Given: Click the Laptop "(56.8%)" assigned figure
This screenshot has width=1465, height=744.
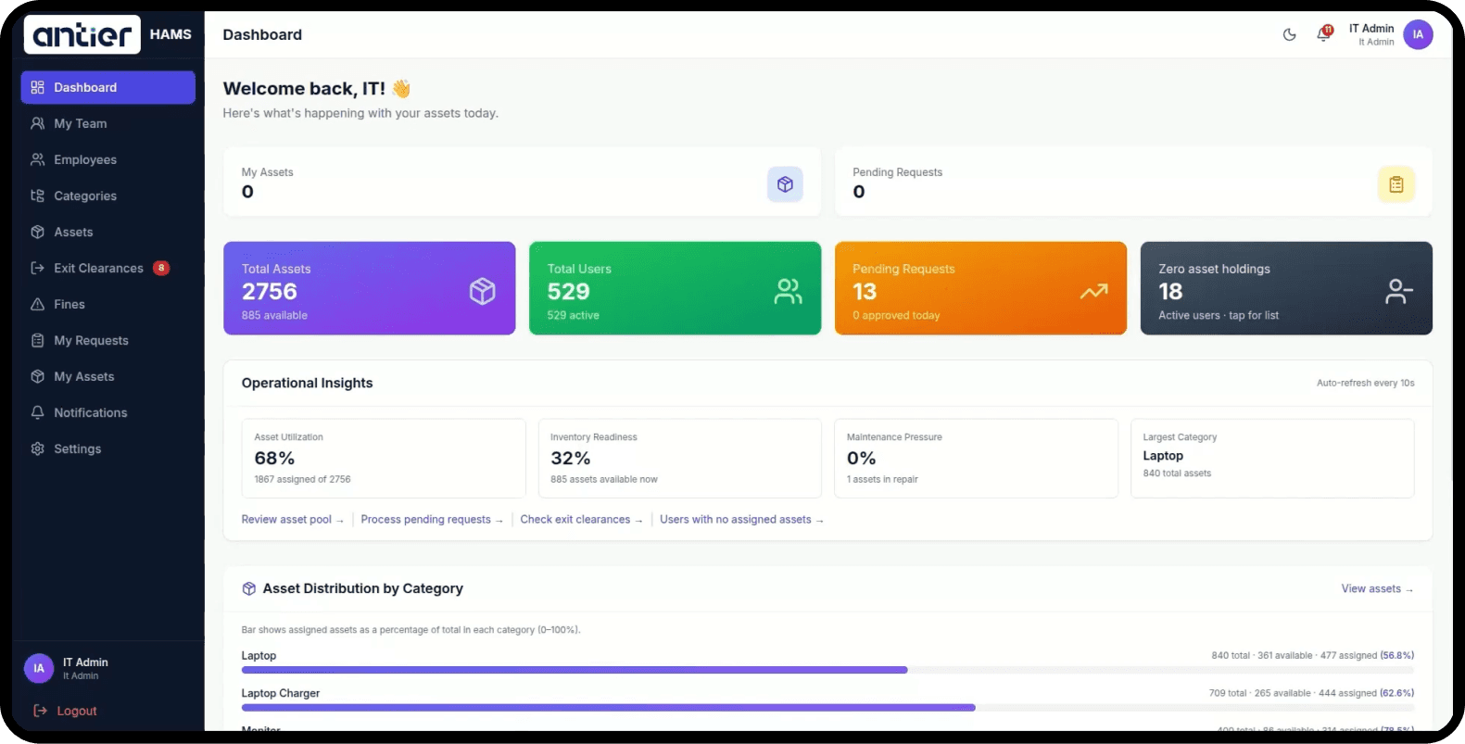Looking at the screenshot, I should pyautogui.click(x=1397, y=656).
